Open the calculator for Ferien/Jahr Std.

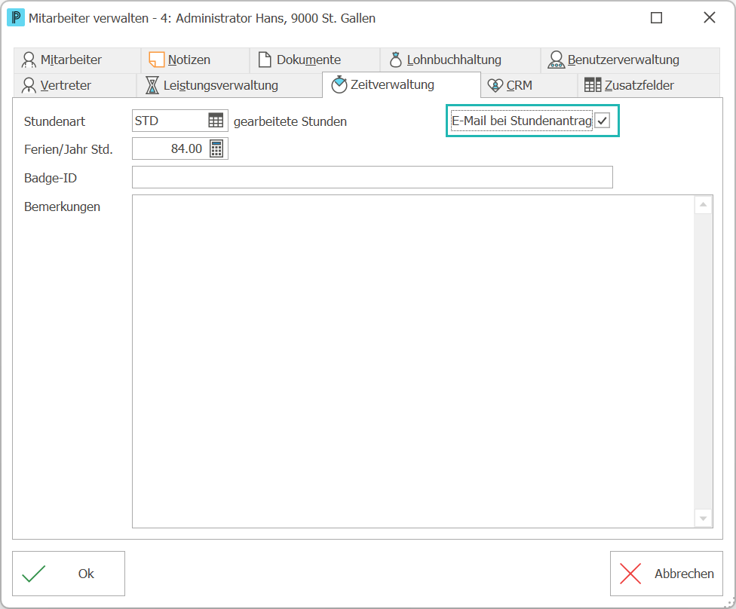(216, 148)
